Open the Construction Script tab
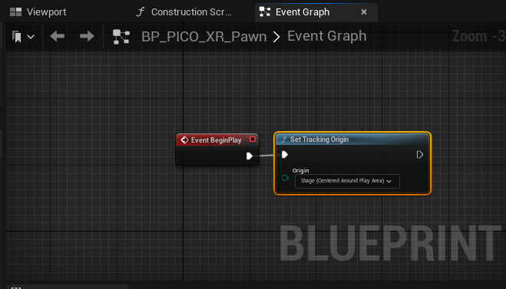This screenshot has height=289, width=506. [184, 12]
